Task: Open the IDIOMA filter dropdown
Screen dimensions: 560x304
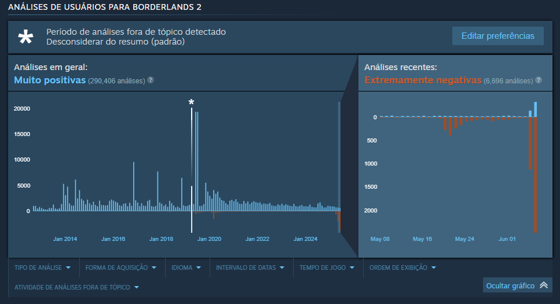Action: coord(186,268)
